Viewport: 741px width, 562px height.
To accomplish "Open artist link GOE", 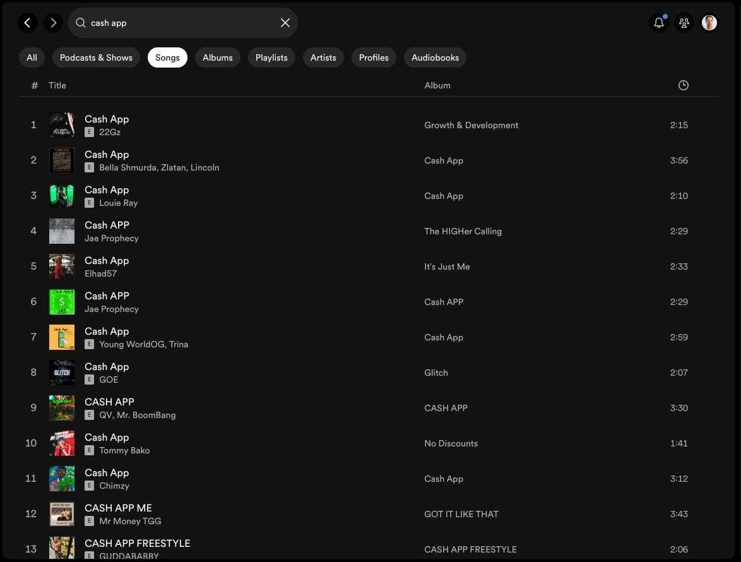I will [x=109, y=380].
